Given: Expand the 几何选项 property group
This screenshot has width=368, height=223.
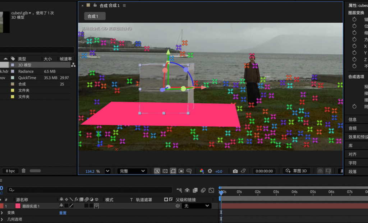Looking at the screenshot, I should pos(2,219).
